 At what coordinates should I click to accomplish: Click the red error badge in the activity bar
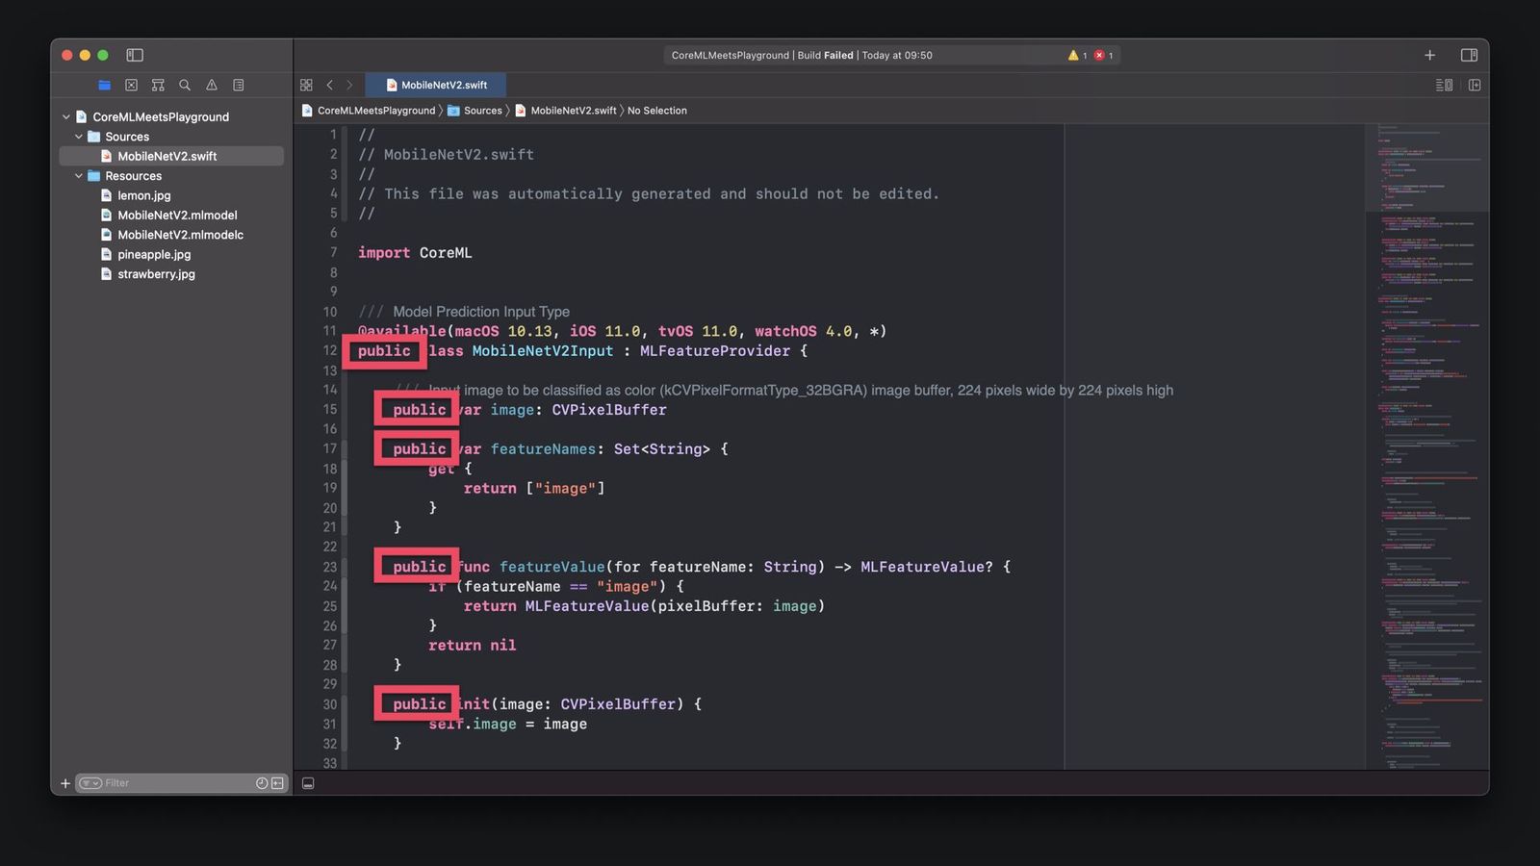(x=1100, y=55)
